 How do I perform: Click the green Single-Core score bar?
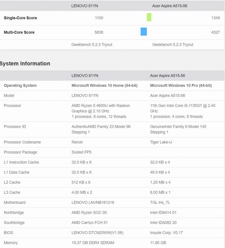click(149, 17)
